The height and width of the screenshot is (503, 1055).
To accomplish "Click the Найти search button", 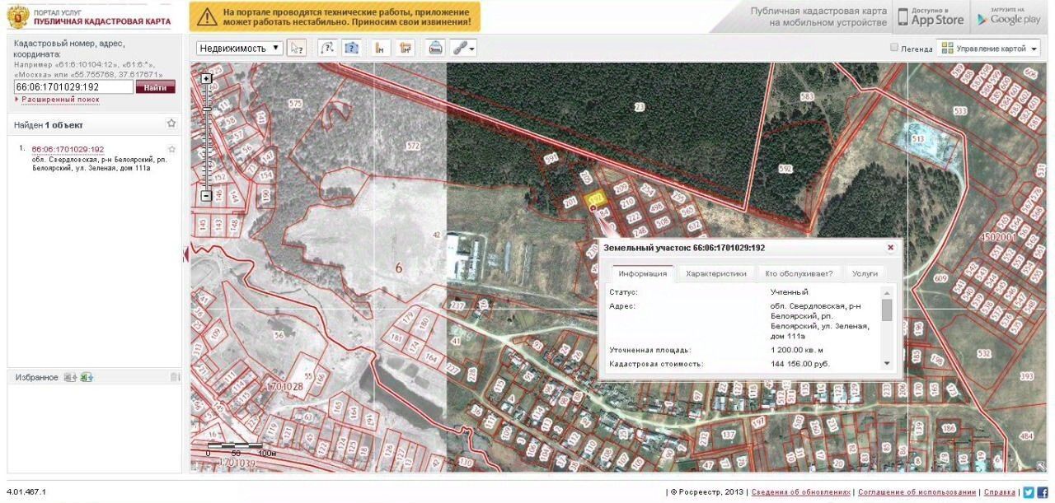I will 155,87.
